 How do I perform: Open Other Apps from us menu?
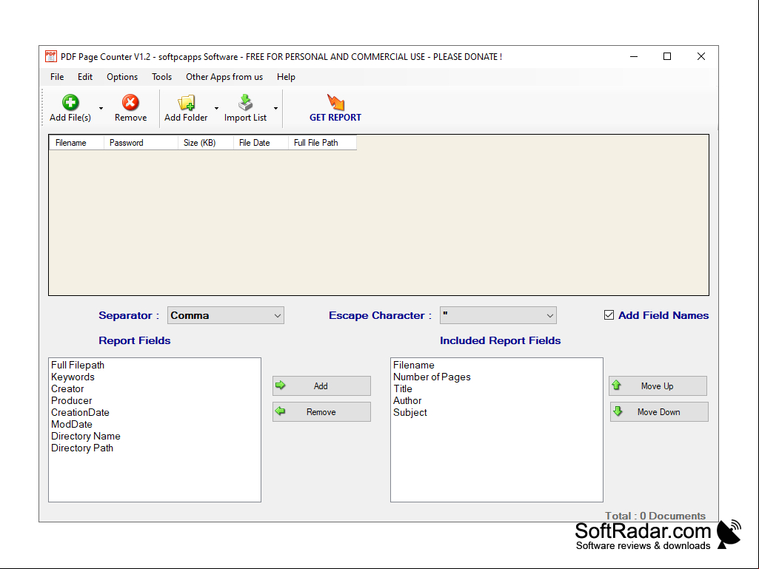224,77
